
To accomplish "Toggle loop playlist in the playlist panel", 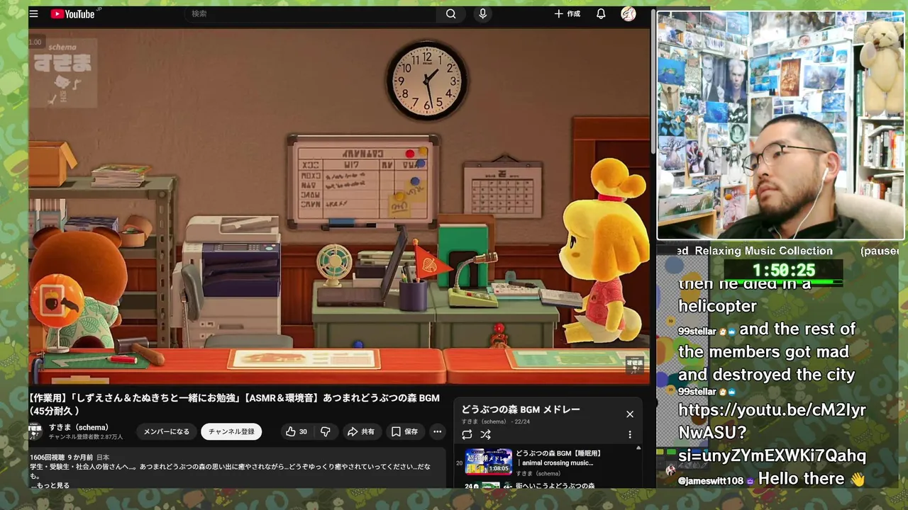I will [x=467, y=434].
